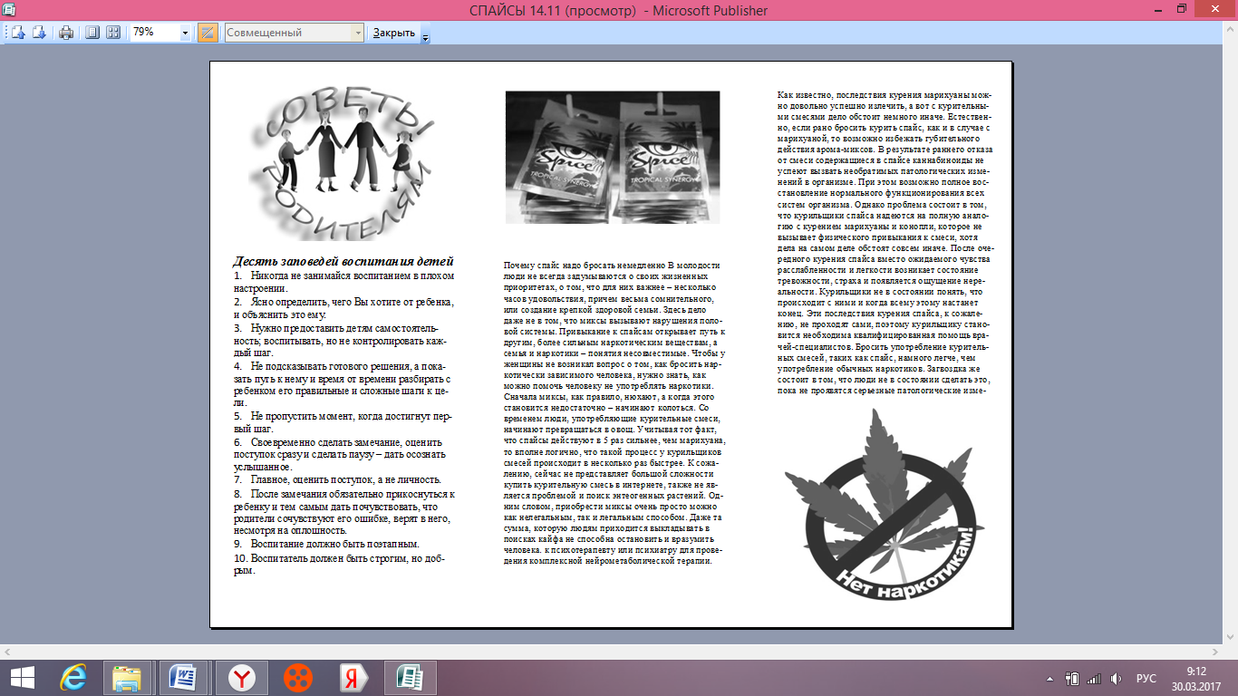Open the orange film reel app on taskbar
The height and width of the screenshot is (696, 1238).
coord(296,678)
